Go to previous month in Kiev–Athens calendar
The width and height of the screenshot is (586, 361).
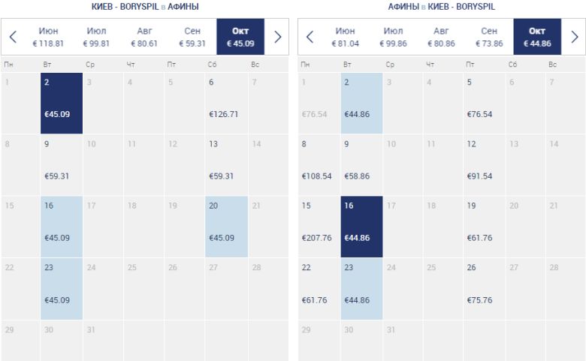pos(13,37)
